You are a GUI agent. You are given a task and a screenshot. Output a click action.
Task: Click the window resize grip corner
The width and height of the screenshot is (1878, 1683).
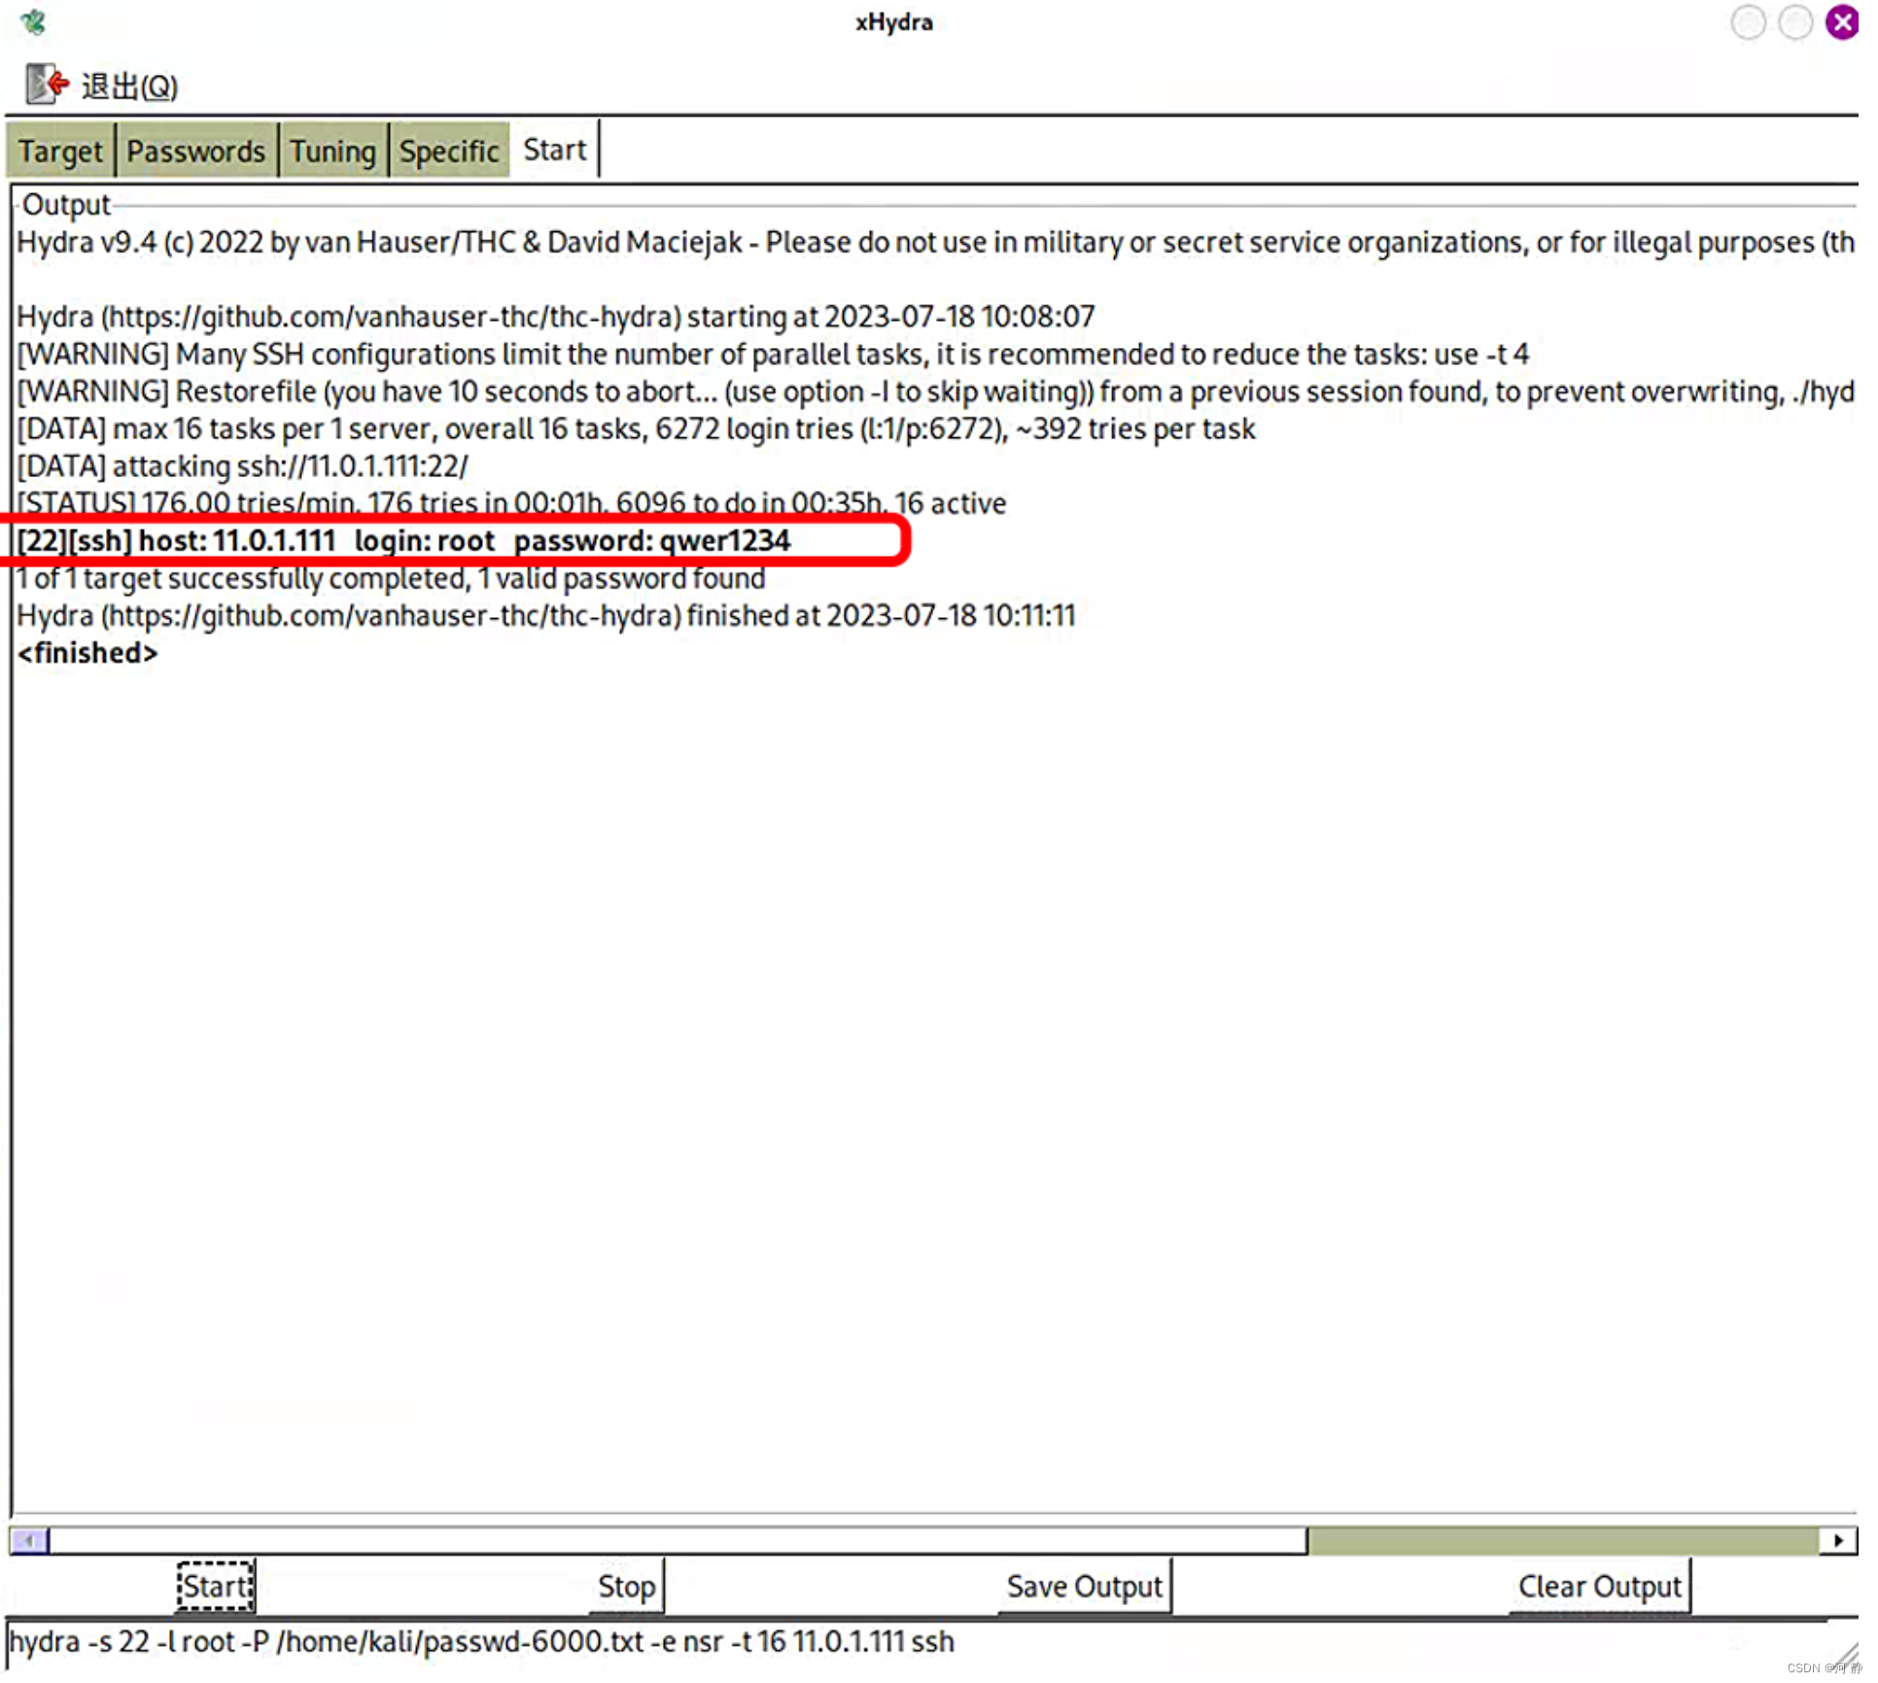1847,1655
